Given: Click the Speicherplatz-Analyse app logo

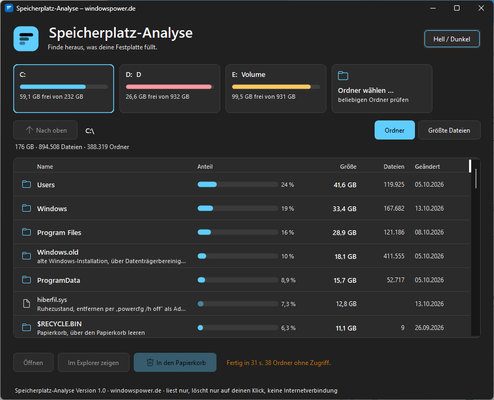Looking at the screenshot, I should (26, 39).
